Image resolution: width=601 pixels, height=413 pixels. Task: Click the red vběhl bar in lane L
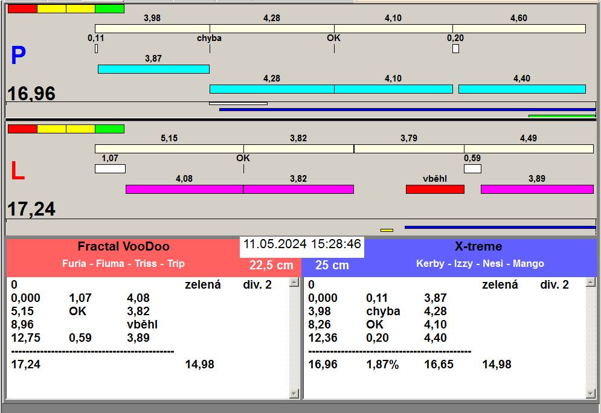435,189
